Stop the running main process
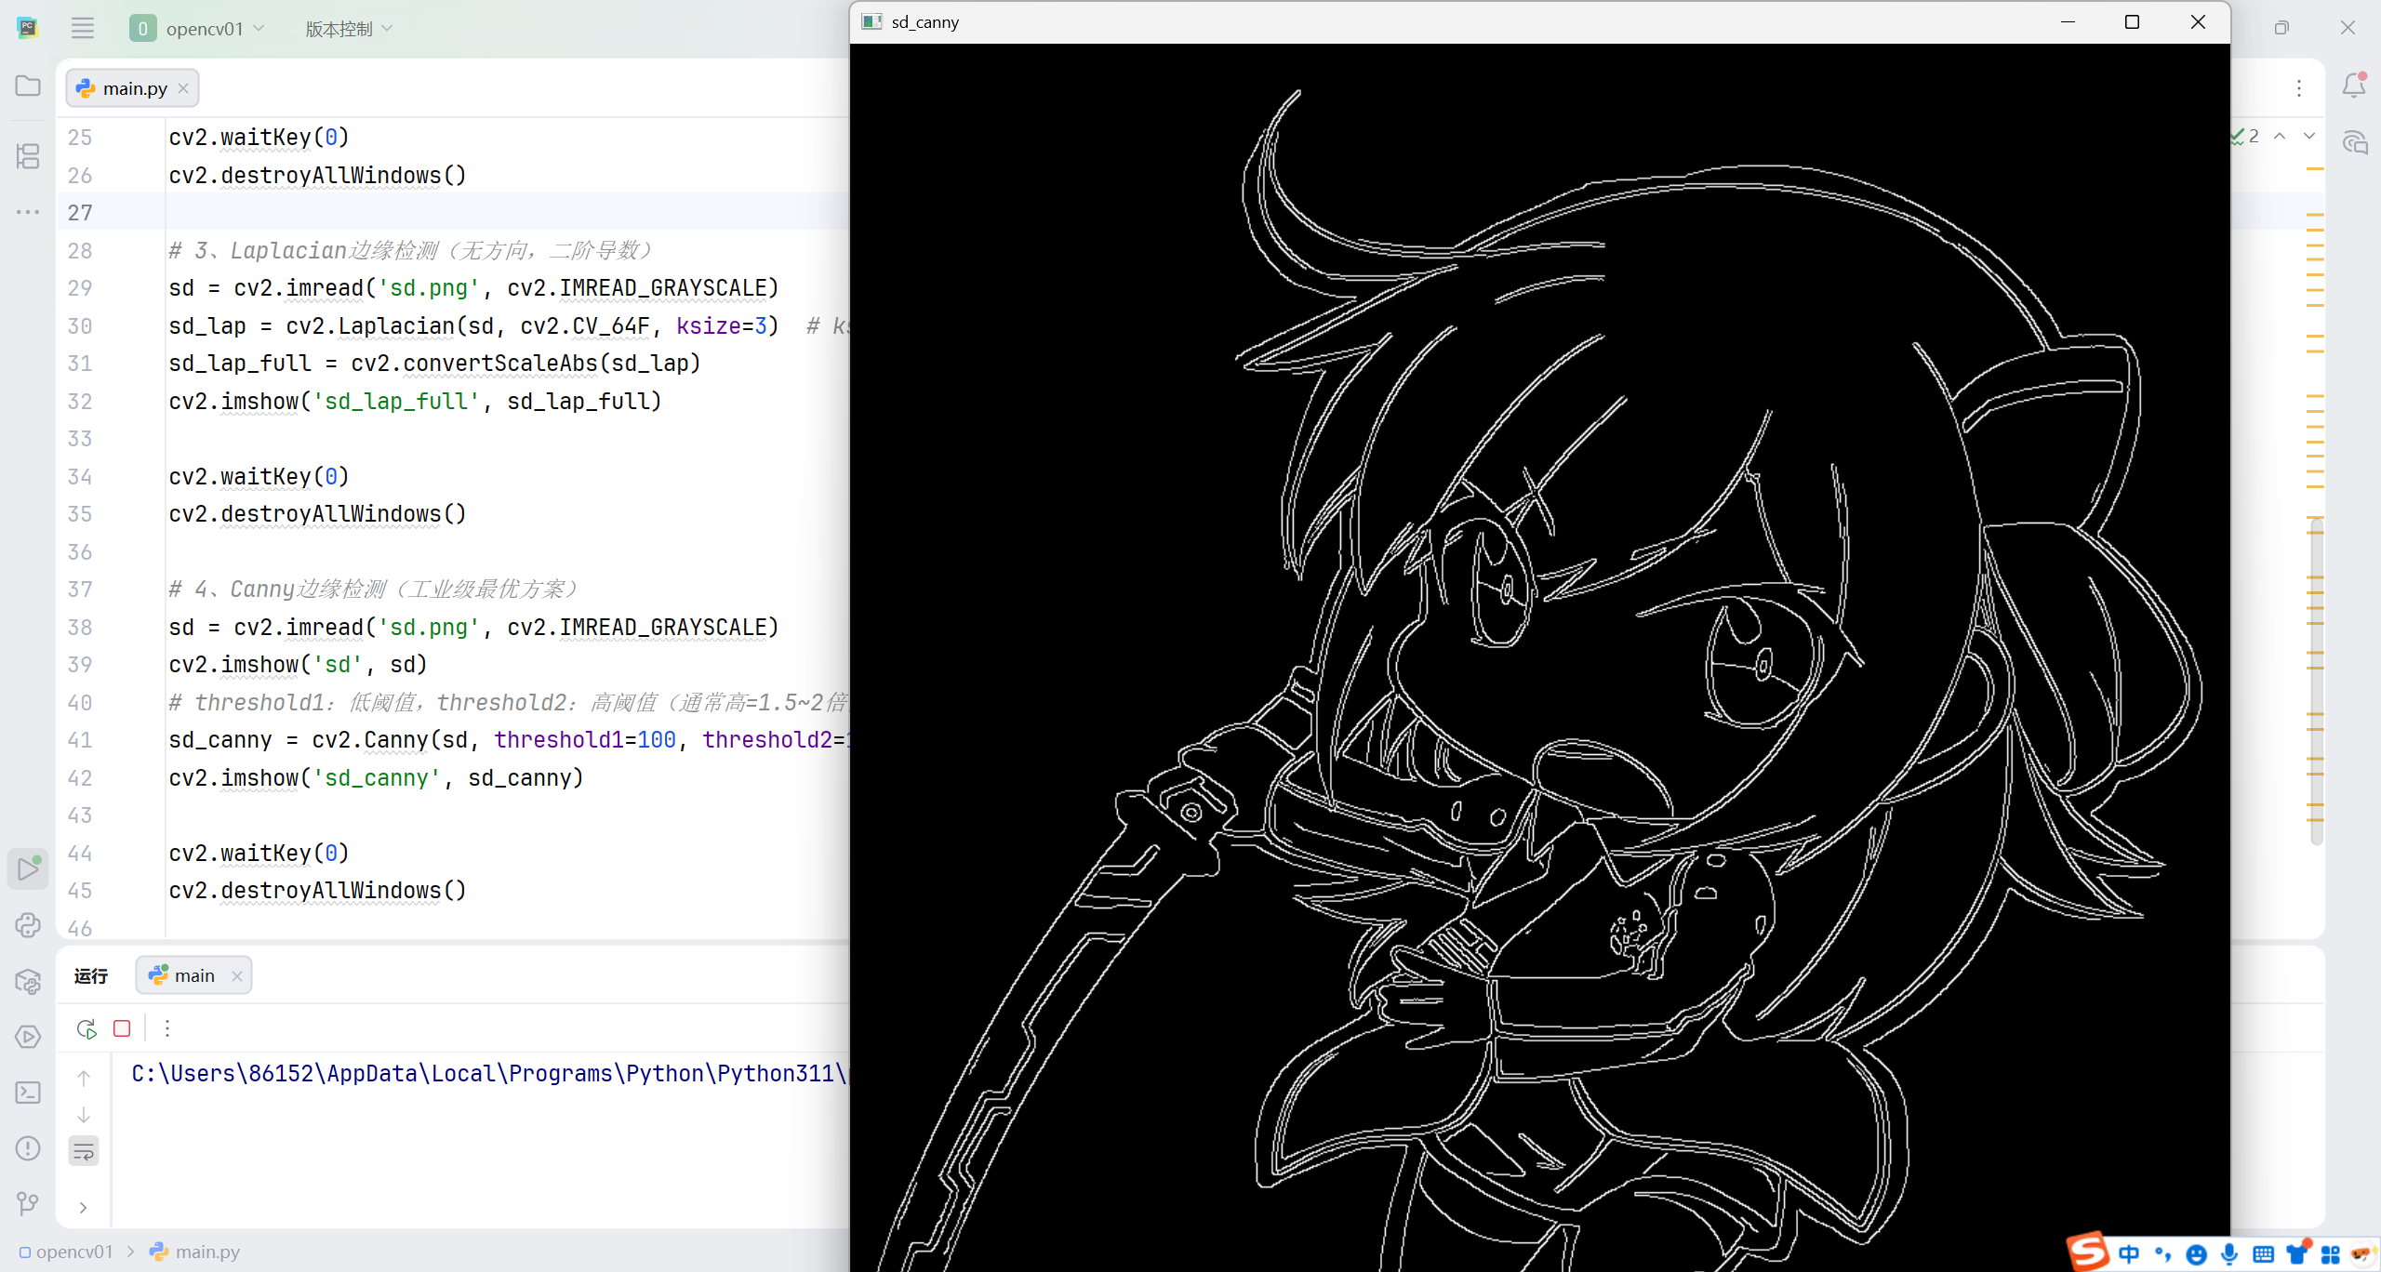The image size is (2381, 1272). (122, 1028)
